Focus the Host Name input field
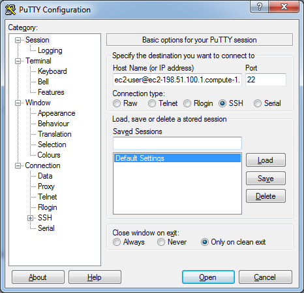Viewport: 304px width, 293px height. [177, 80]
